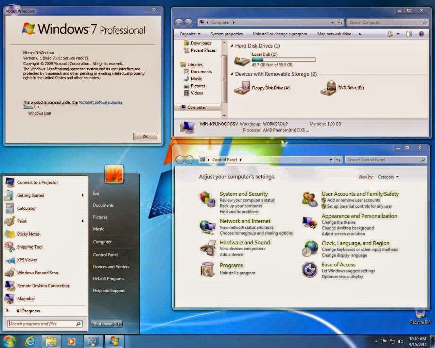Open Calculator from the Start menu
Image resolution: width=435 pixels, height=348 pixels.
pyautogui.click(x=27, y=208)
